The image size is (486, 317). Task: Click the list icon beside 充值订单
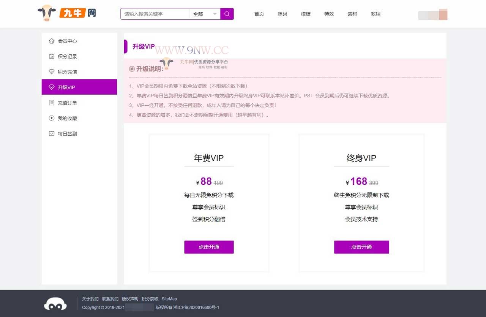(x=52, y=103)
